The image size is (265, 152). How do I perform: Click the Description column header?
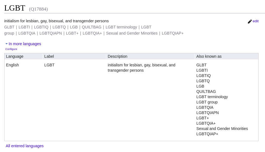coord(117,56)
